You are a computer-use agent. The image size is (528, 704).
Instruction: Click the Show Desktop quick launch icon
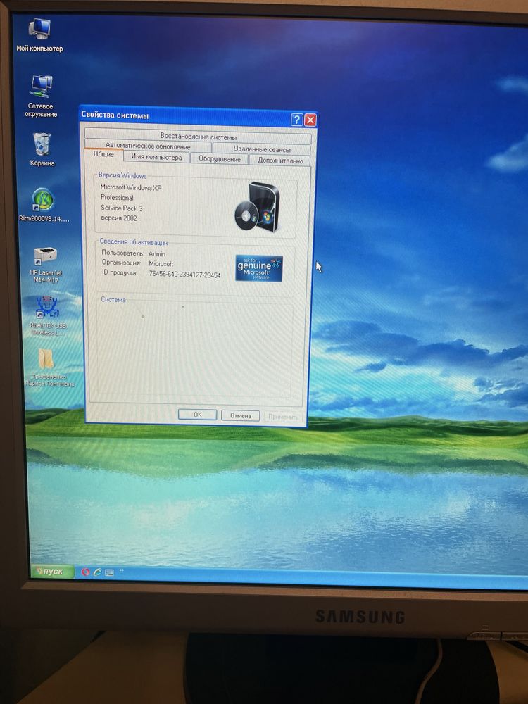point(108,572)
